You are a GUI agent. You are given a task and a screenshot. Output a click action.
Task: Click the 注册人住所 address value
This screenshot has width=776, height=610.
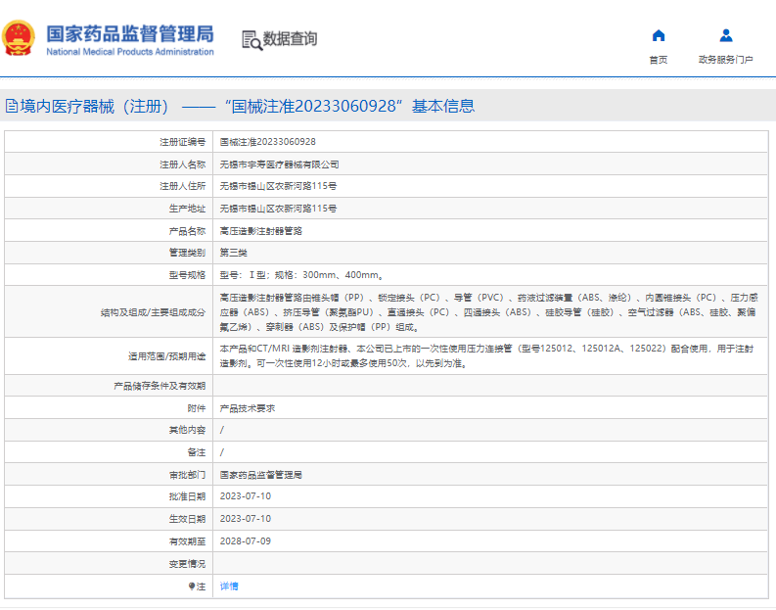point(278,186)
